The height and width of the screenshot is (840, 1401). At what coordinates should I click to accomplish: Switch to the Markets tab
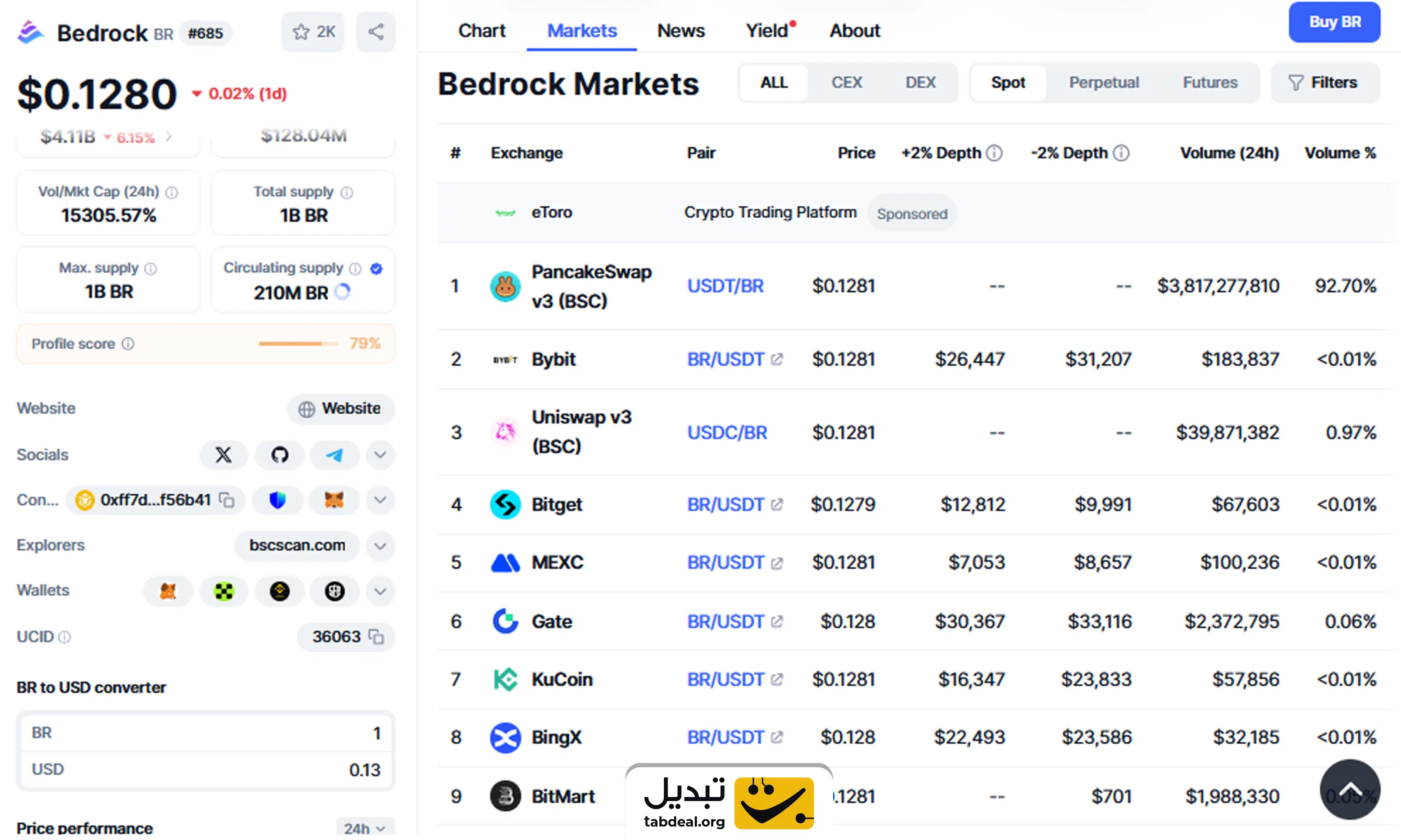581,30
